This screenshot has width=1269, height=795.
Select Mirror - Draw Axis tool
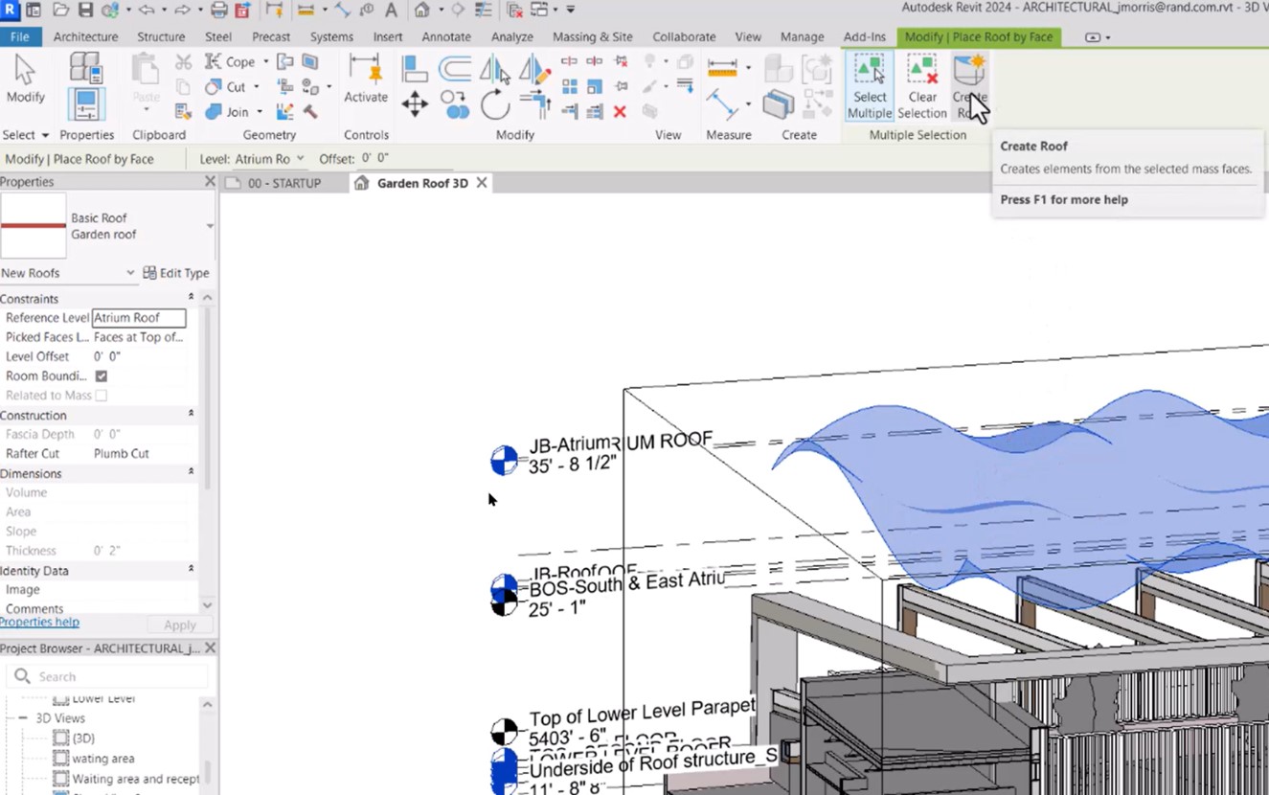534,69
